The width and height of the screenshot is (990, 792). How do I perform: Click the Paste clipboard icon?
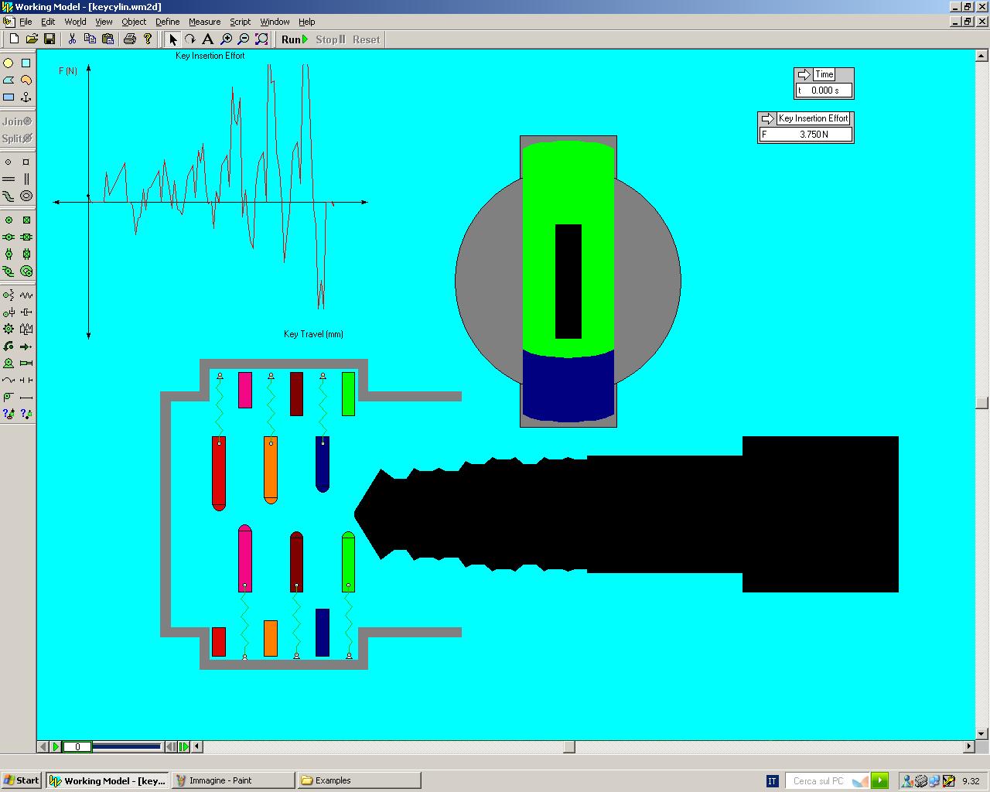pos(108,39)
